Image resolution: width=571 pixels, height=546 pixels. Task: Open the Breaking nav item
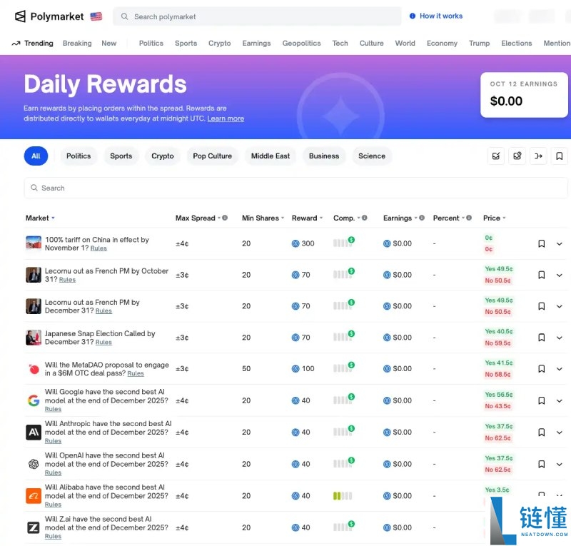(77, 44)
